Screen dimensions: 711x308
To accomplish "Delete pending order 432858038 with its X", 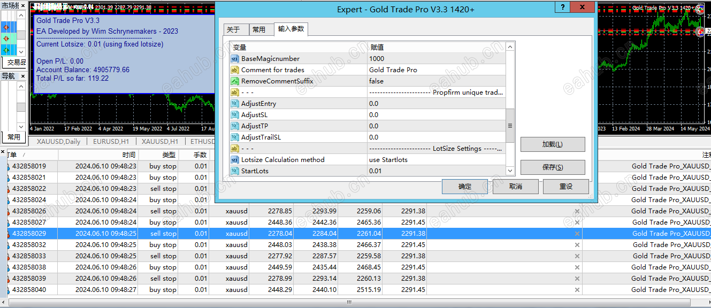I will coord(577,267).
